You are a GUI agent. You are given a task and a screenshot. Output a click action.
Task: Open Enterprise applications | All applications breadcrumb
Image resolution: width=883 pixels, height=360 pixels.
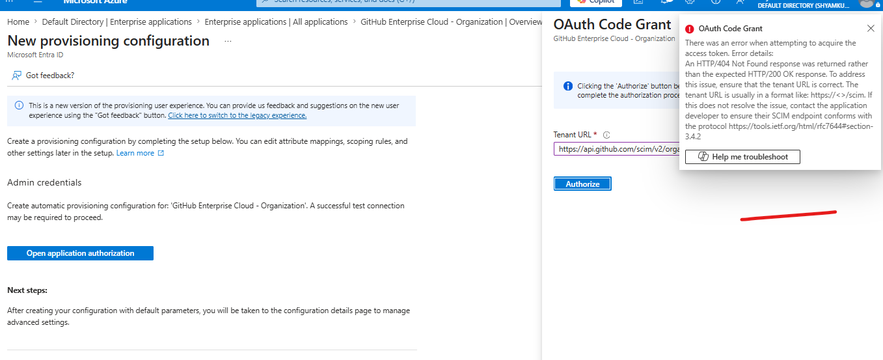click(x=277, y=22)
